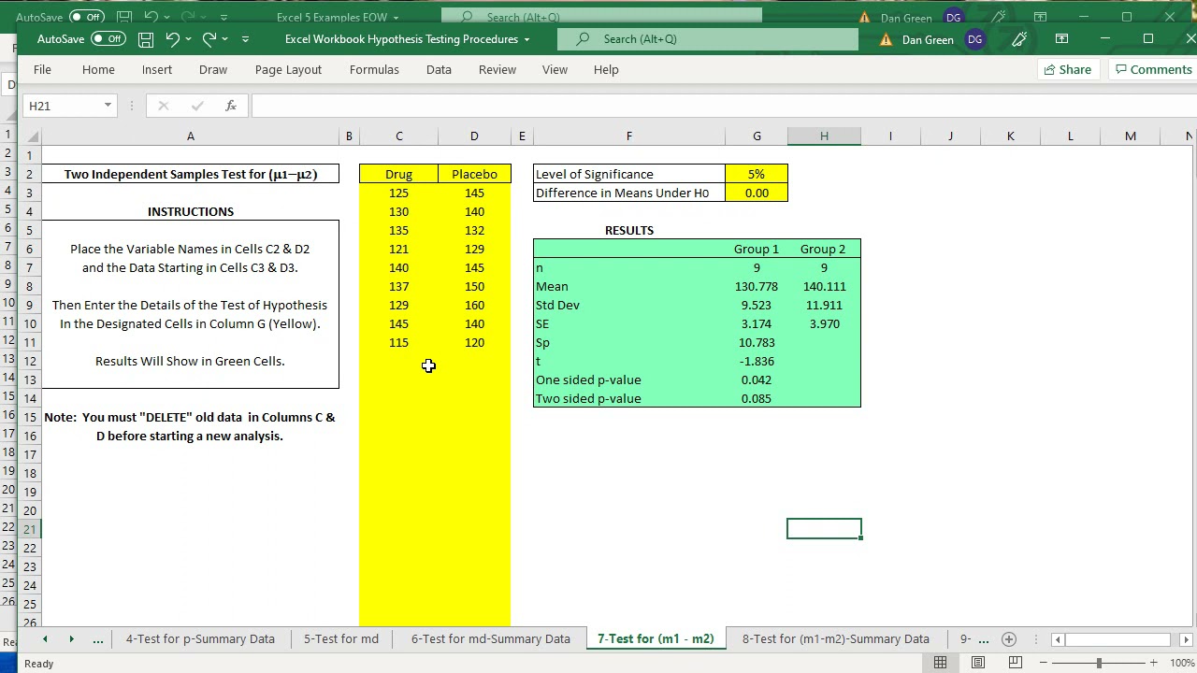The image size is (1197, 673).
Task: Switch to Page Break Preview icon
Action: click(1015, 663)
